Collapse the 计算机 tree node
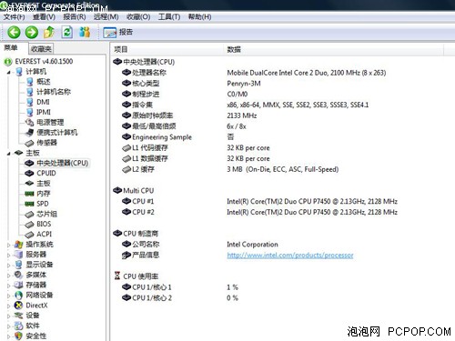Viewport: 455px width, 341px height. pyautogui.click(x=9, y=72)
